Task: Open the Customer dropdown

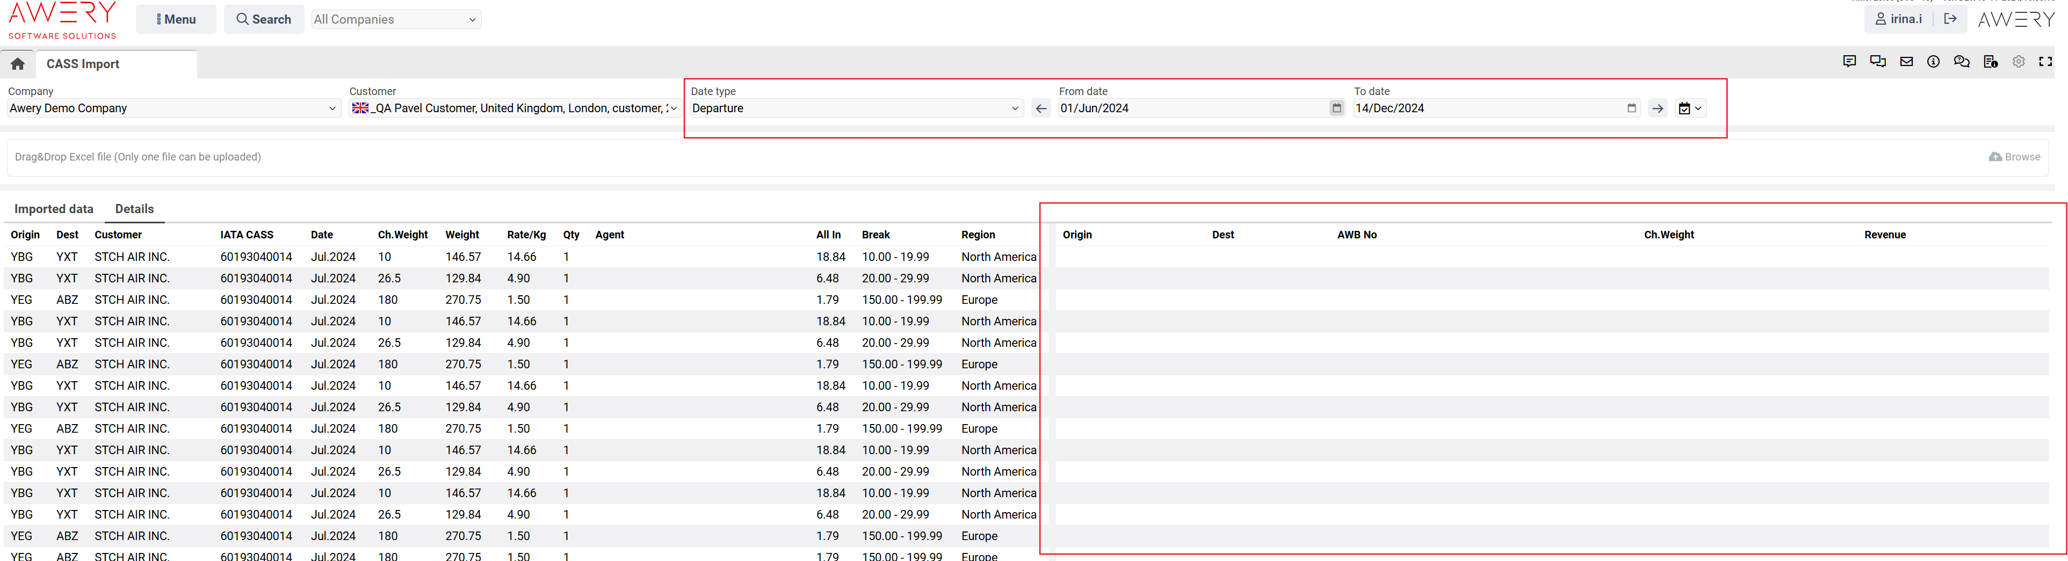Action: tap(514, 108)
